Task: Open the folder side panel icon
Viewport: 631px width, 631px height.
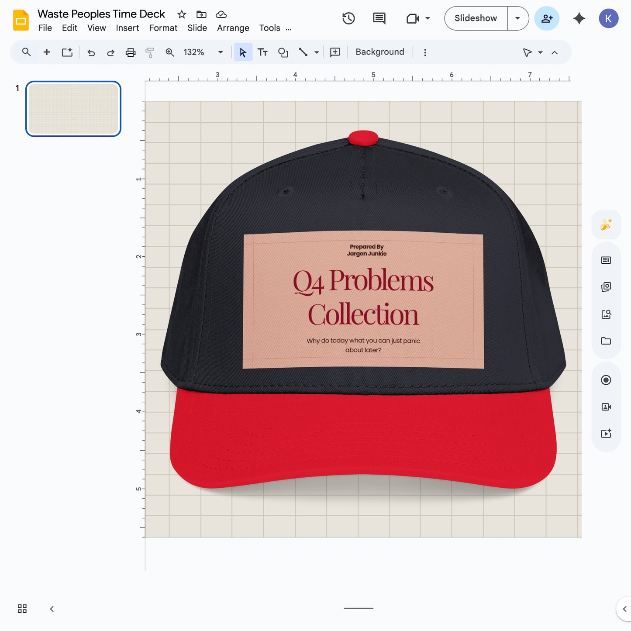Action: [x=606, y=341]
